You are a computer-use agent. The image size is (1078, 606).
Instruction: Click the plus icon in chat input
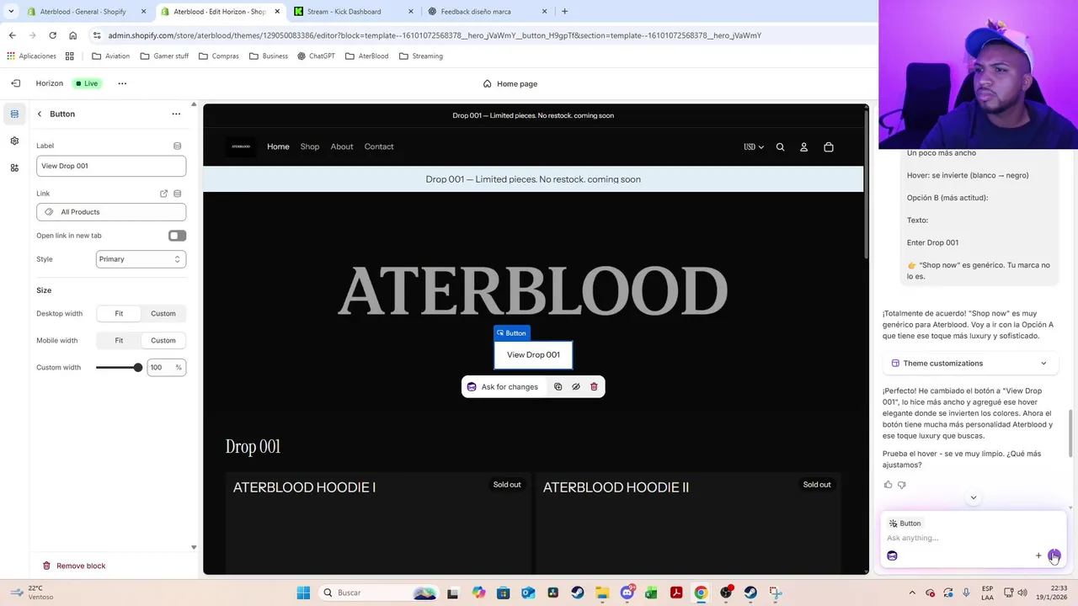[x=1038, y=555]
